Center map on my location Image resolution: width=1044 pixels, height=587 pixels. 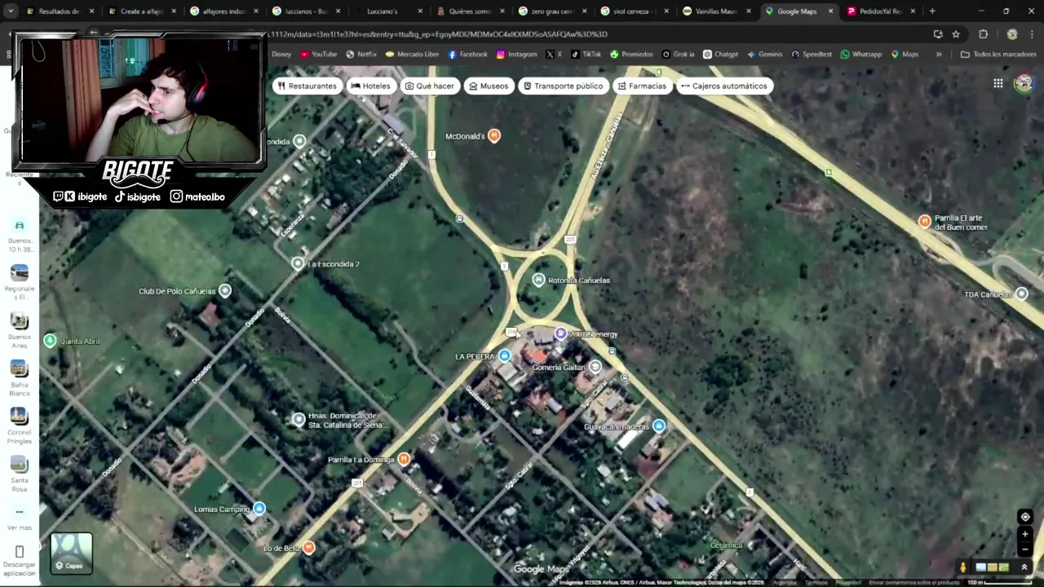point(1025,517)
